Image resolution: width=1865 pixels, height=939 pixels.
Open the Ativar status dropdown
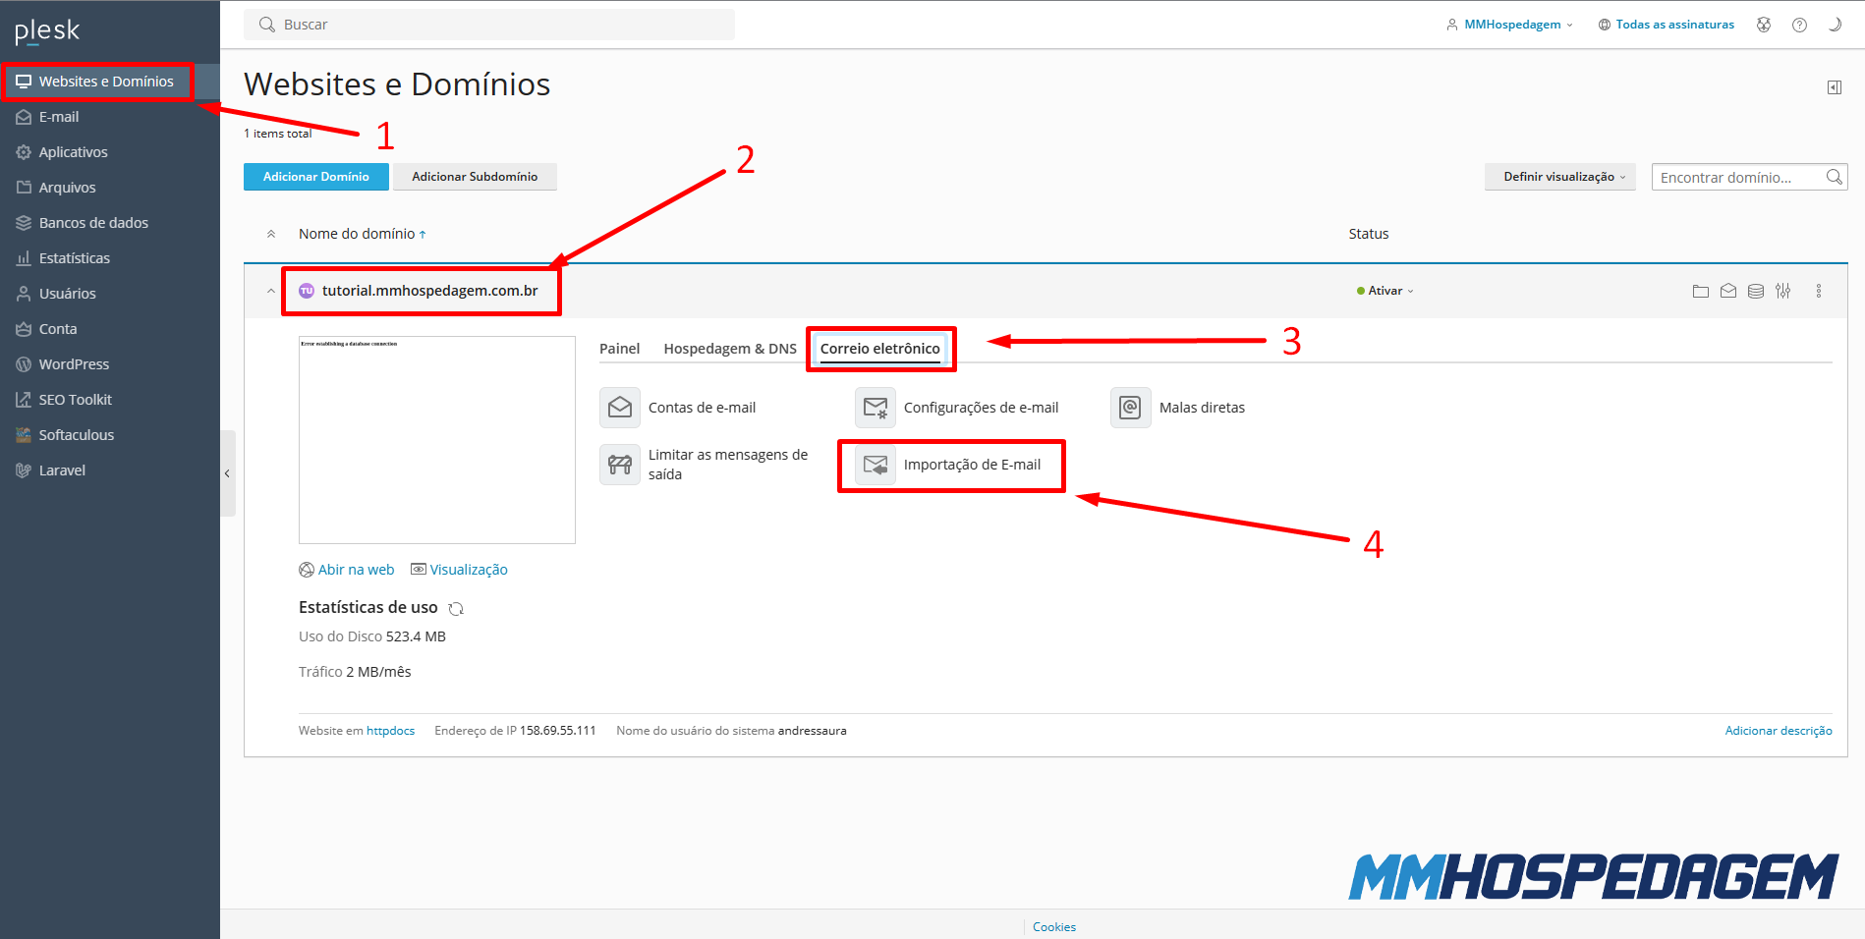[x=1385, y=291]
